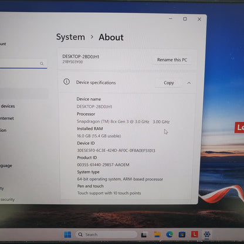Minimize the Settings window

click(171, 19)
